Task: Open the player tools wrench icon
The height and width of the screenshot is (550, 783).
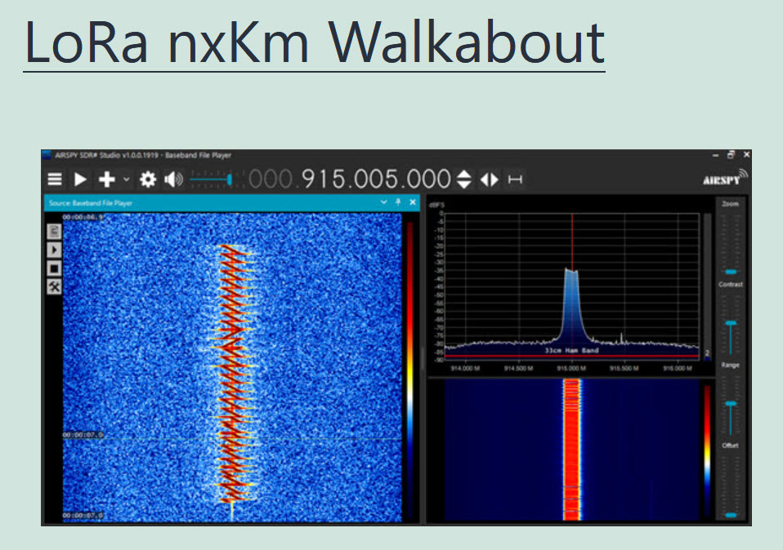Action: pos(54,286)
